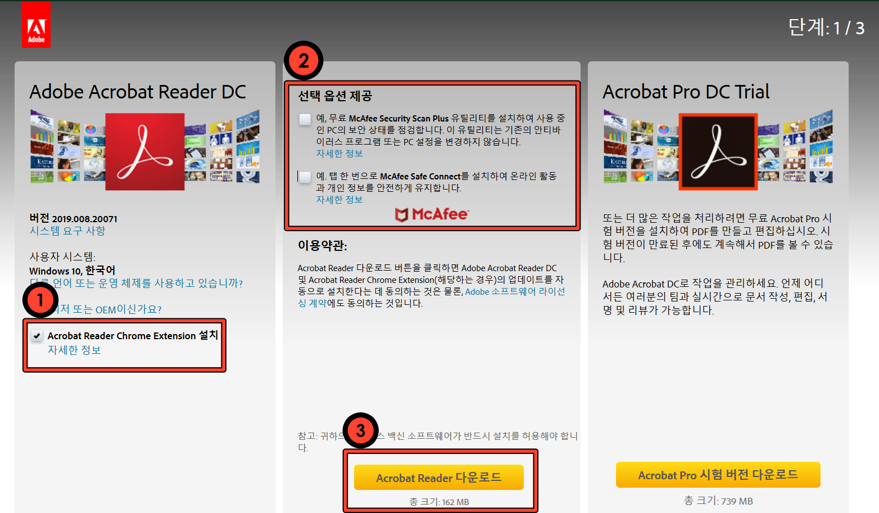Click the 이용약관: heading
The image size is (879, 513).
pyautogui.click(x=323, y=246)
